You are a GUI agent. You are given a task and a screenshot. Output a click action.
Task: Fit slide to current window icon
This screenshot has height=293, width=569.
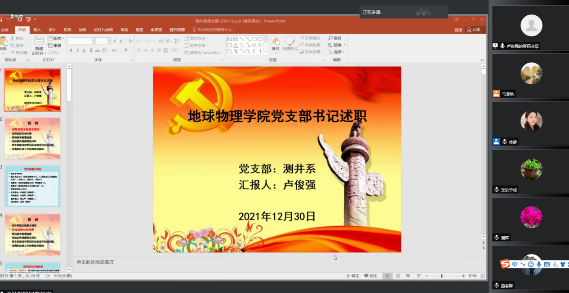483,276
